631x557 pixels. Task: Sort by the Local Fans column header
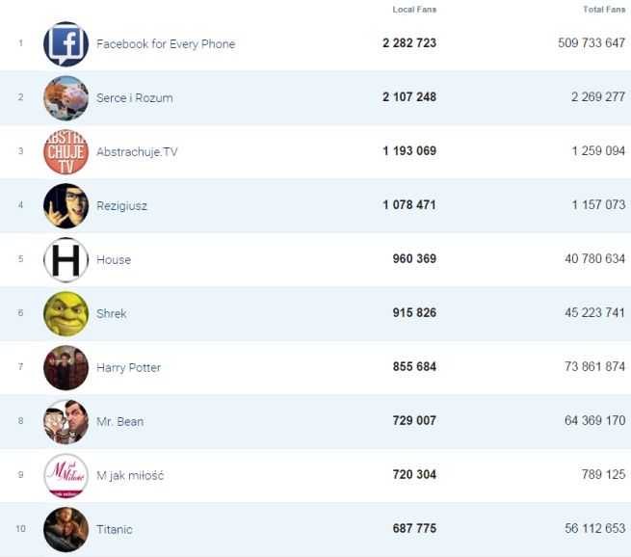point(413,10)
